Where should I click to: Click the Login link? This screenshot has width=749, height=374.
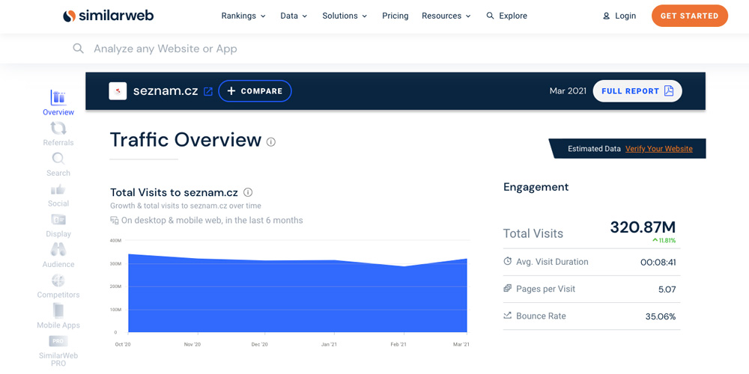[625, 16]
